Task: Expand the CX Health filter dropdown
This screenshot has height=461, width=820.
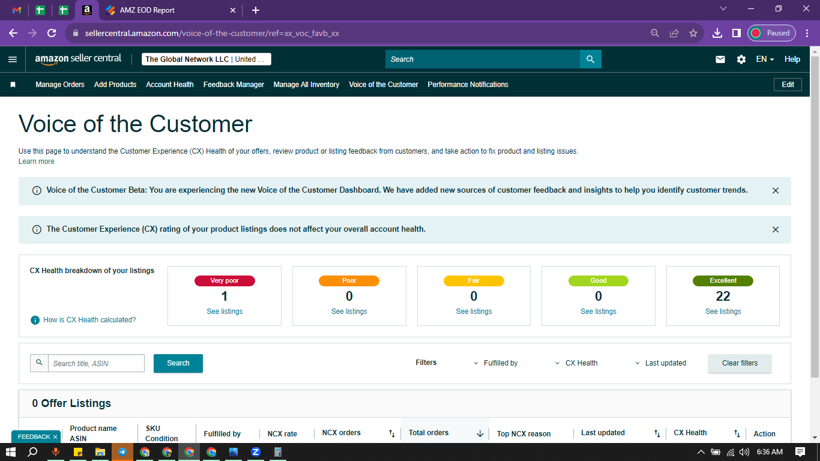Action: coord(576,363)
